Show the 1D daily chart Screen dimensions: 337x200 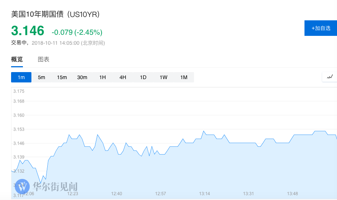point(143,77)
